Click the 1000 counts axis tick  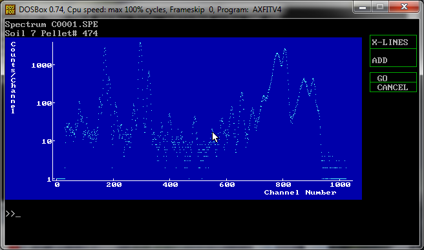(x=41, y=65)
